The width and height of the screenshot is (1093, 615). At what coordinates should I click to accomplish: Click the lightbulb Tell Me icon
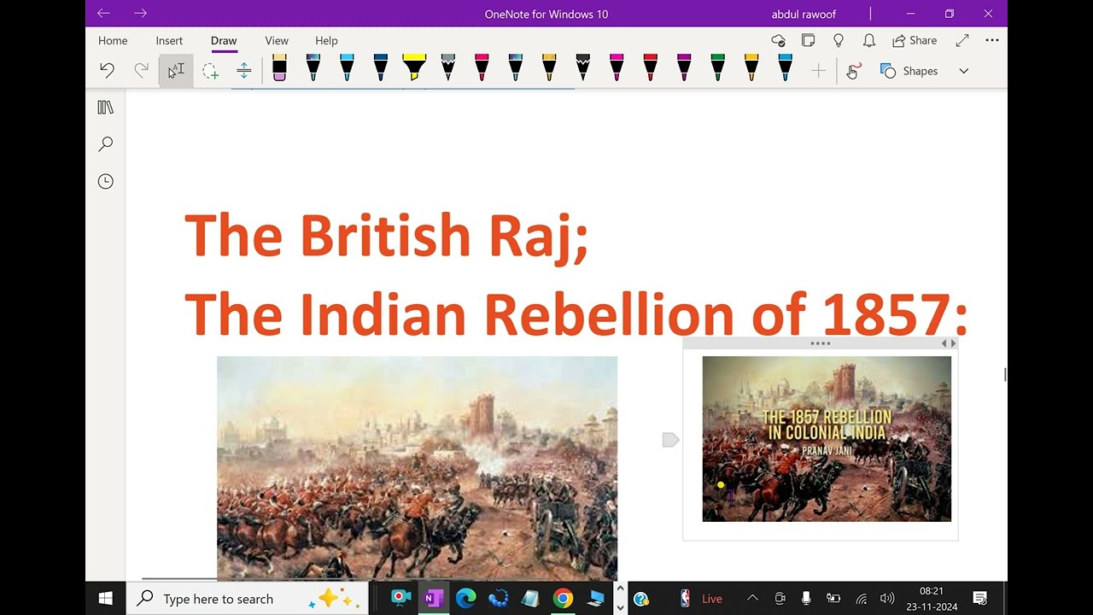click(839, 40)
